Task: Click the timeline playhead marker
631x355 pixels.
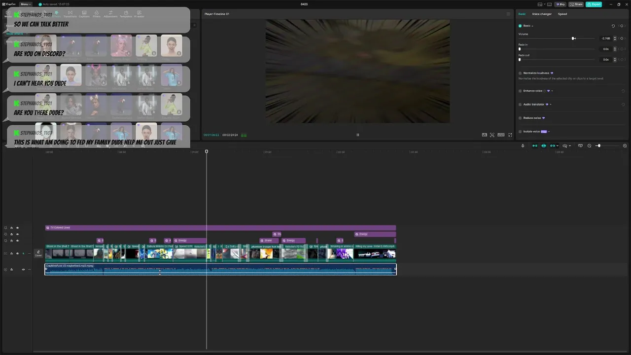Action: [x=207, y=151]
